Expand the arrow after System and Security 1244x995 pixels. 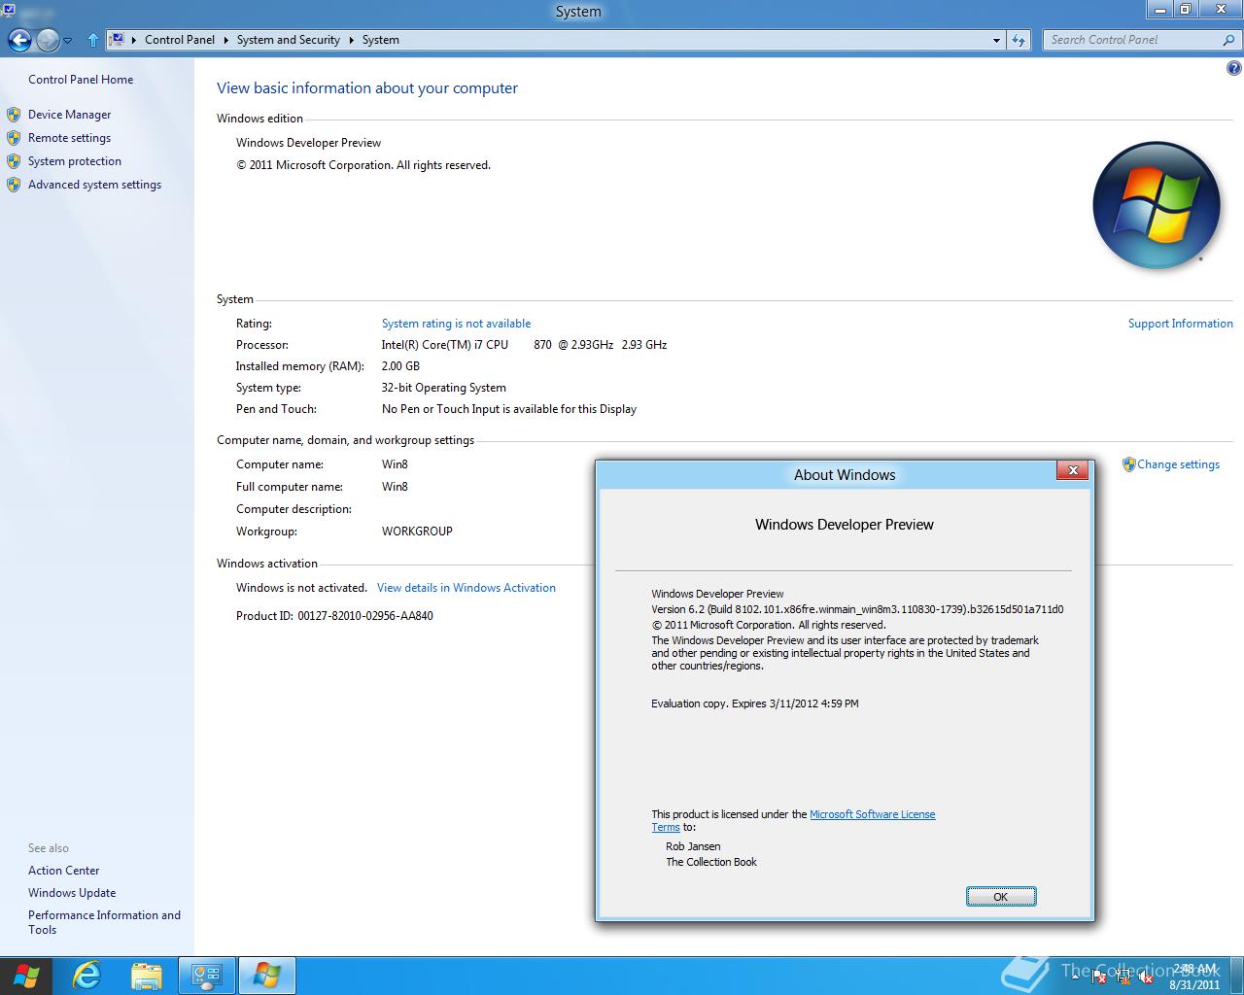pos(352,40)
